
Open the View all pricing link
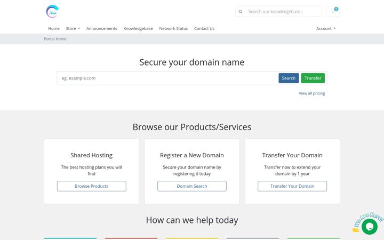click(312, 93)
